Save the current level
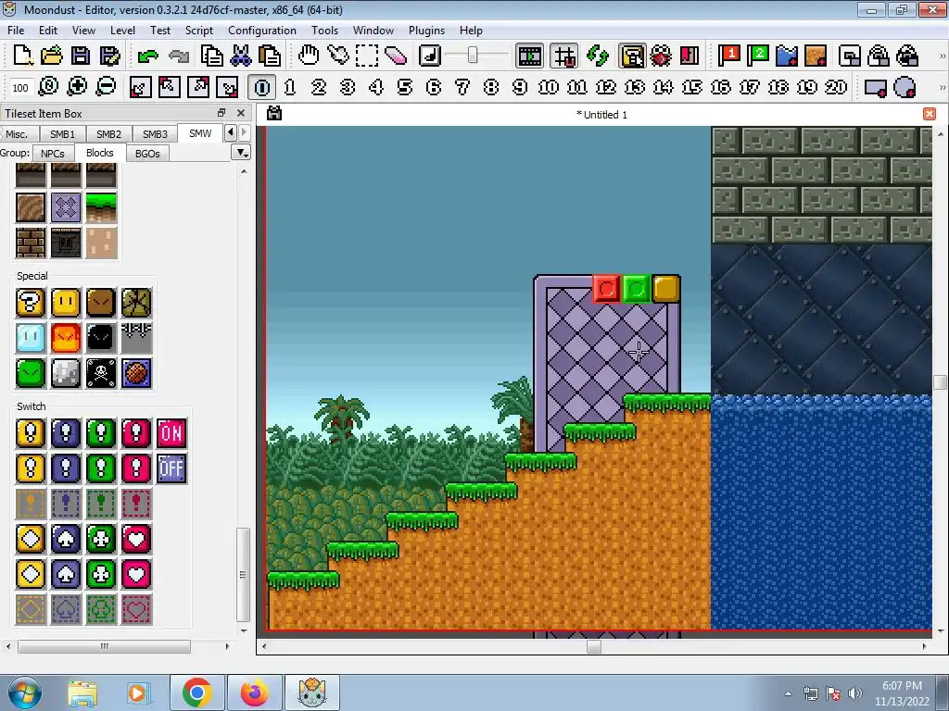Image resolution: width=949 pixels, height=711 pixels. 81,56
